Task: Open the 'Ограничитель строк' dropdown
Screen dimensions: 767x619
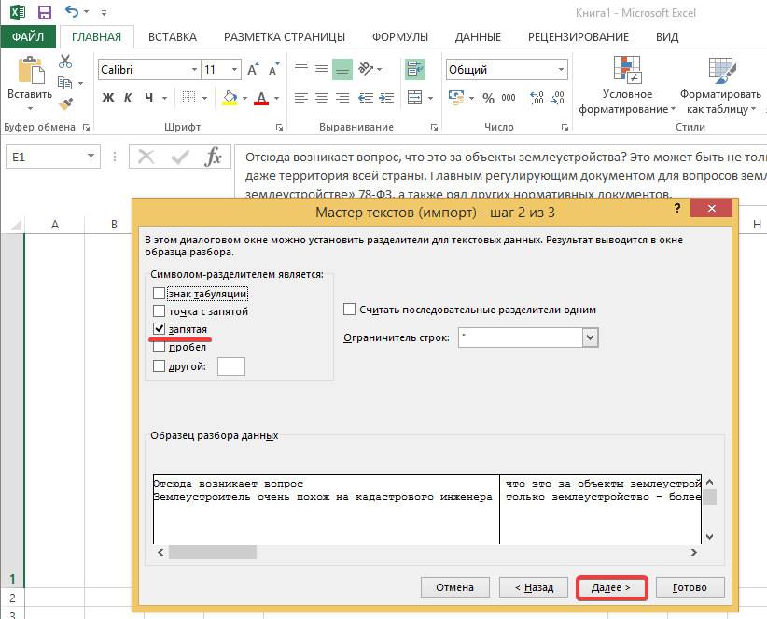Action: 589,337
